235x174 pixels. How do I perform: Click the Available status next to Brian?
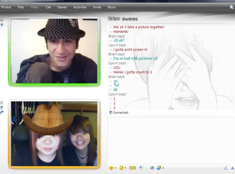[130, 19]
